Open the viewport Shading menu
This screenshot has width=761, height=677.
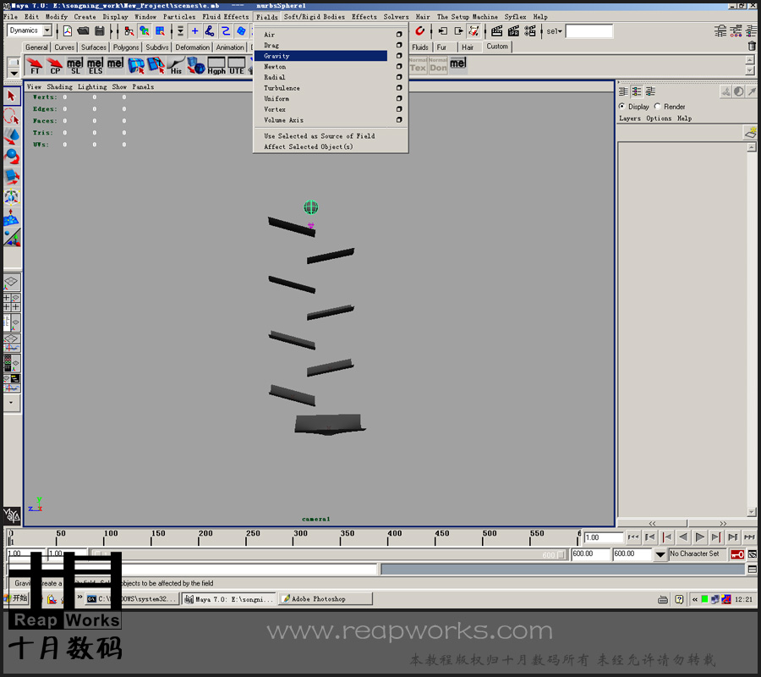[60, 87]
